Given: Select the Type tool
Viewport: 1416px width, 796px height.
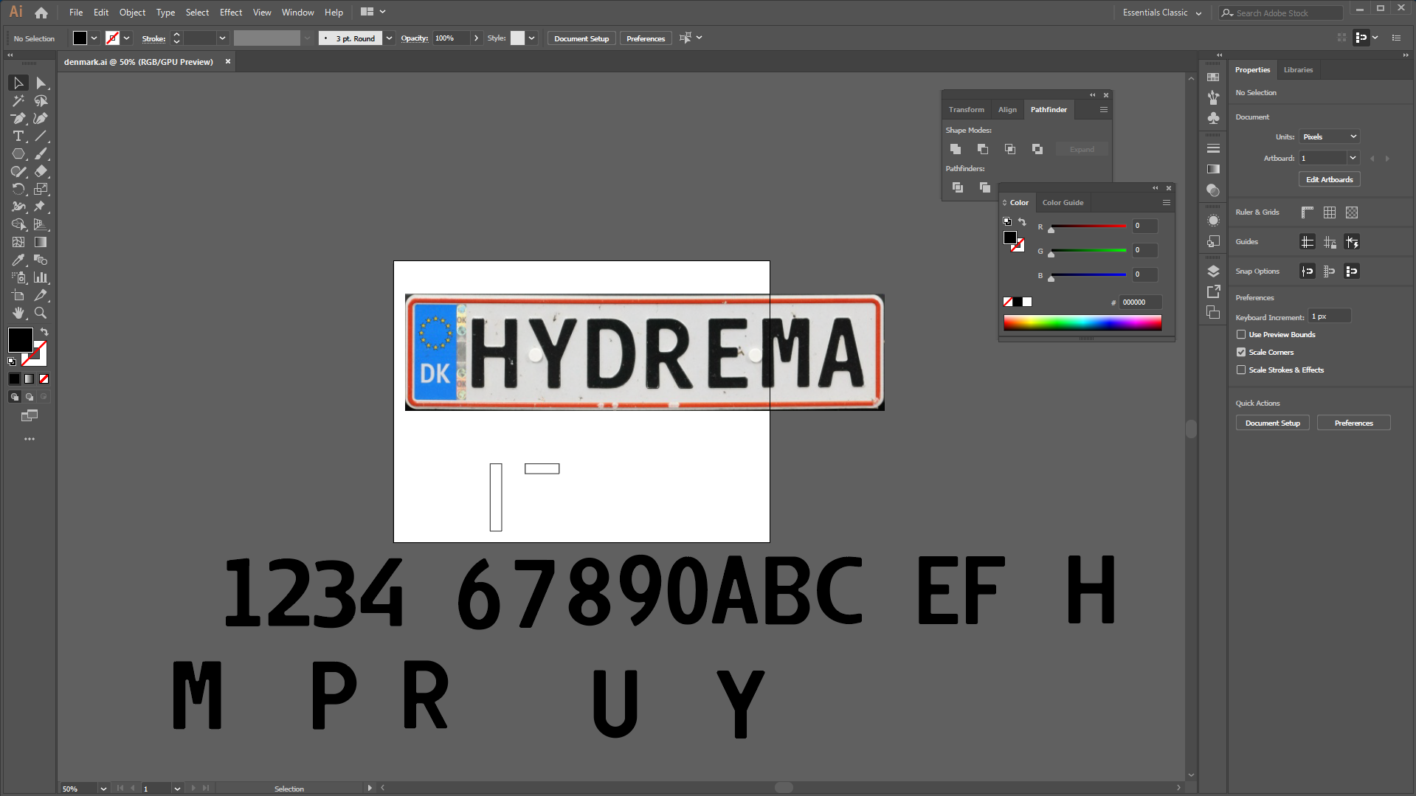Looking at the screenshot, I should [x=18, y=136].
